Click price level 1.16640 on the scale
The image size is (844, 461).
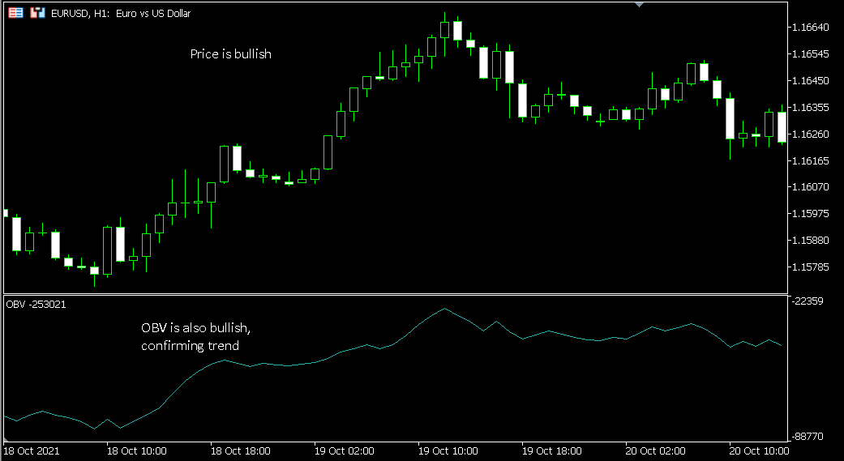point(812,27)
